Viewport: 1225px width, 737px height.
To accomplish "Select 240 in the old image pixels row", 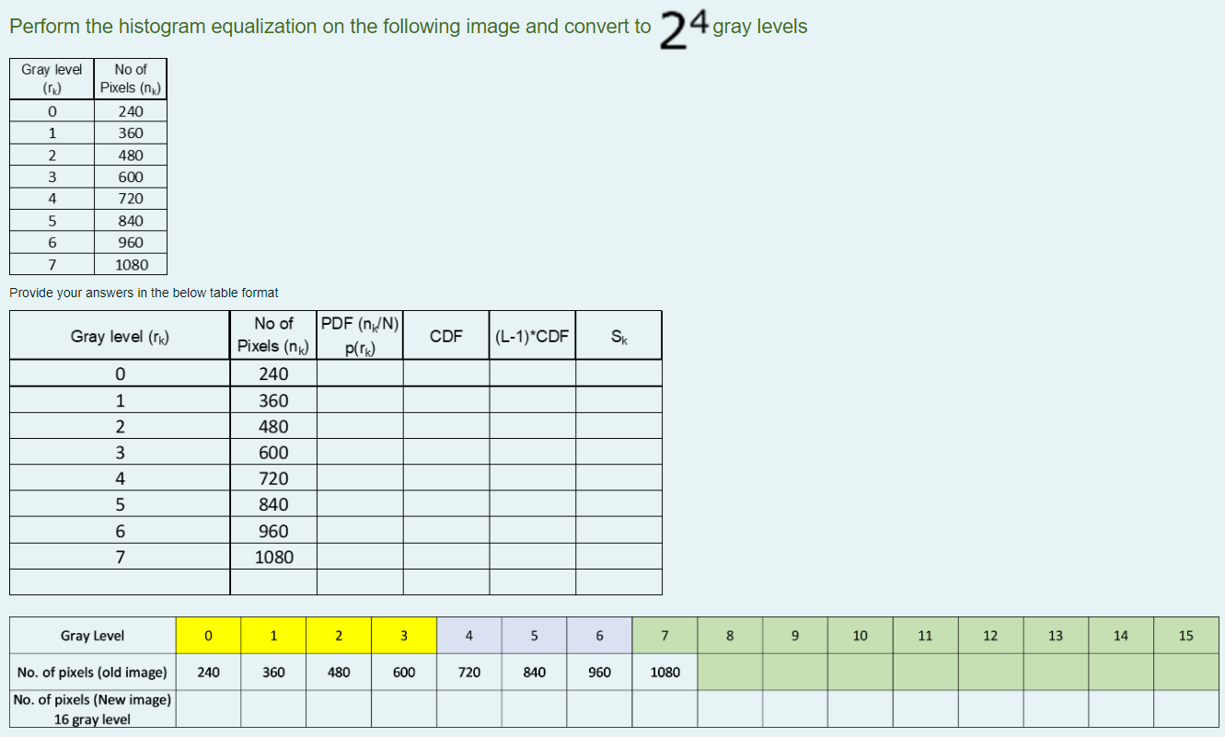I will tap(209, 672).
